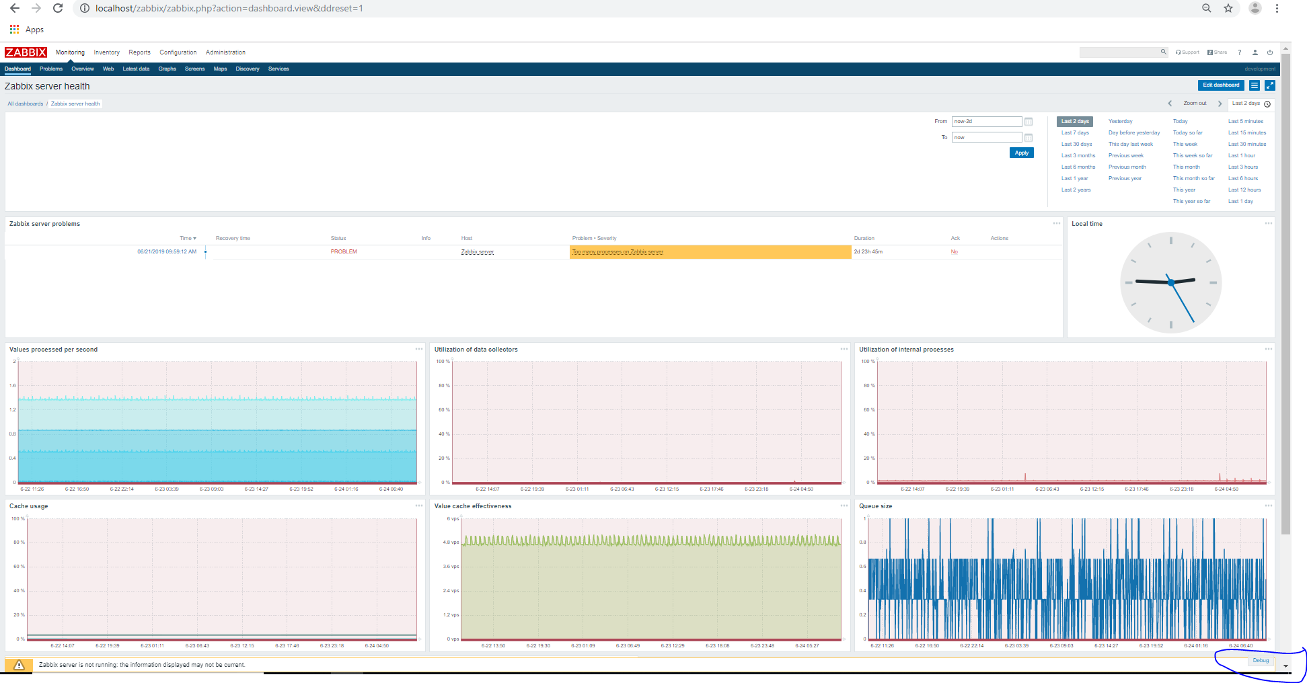Select the Today so far range

tap(1188, 133)
